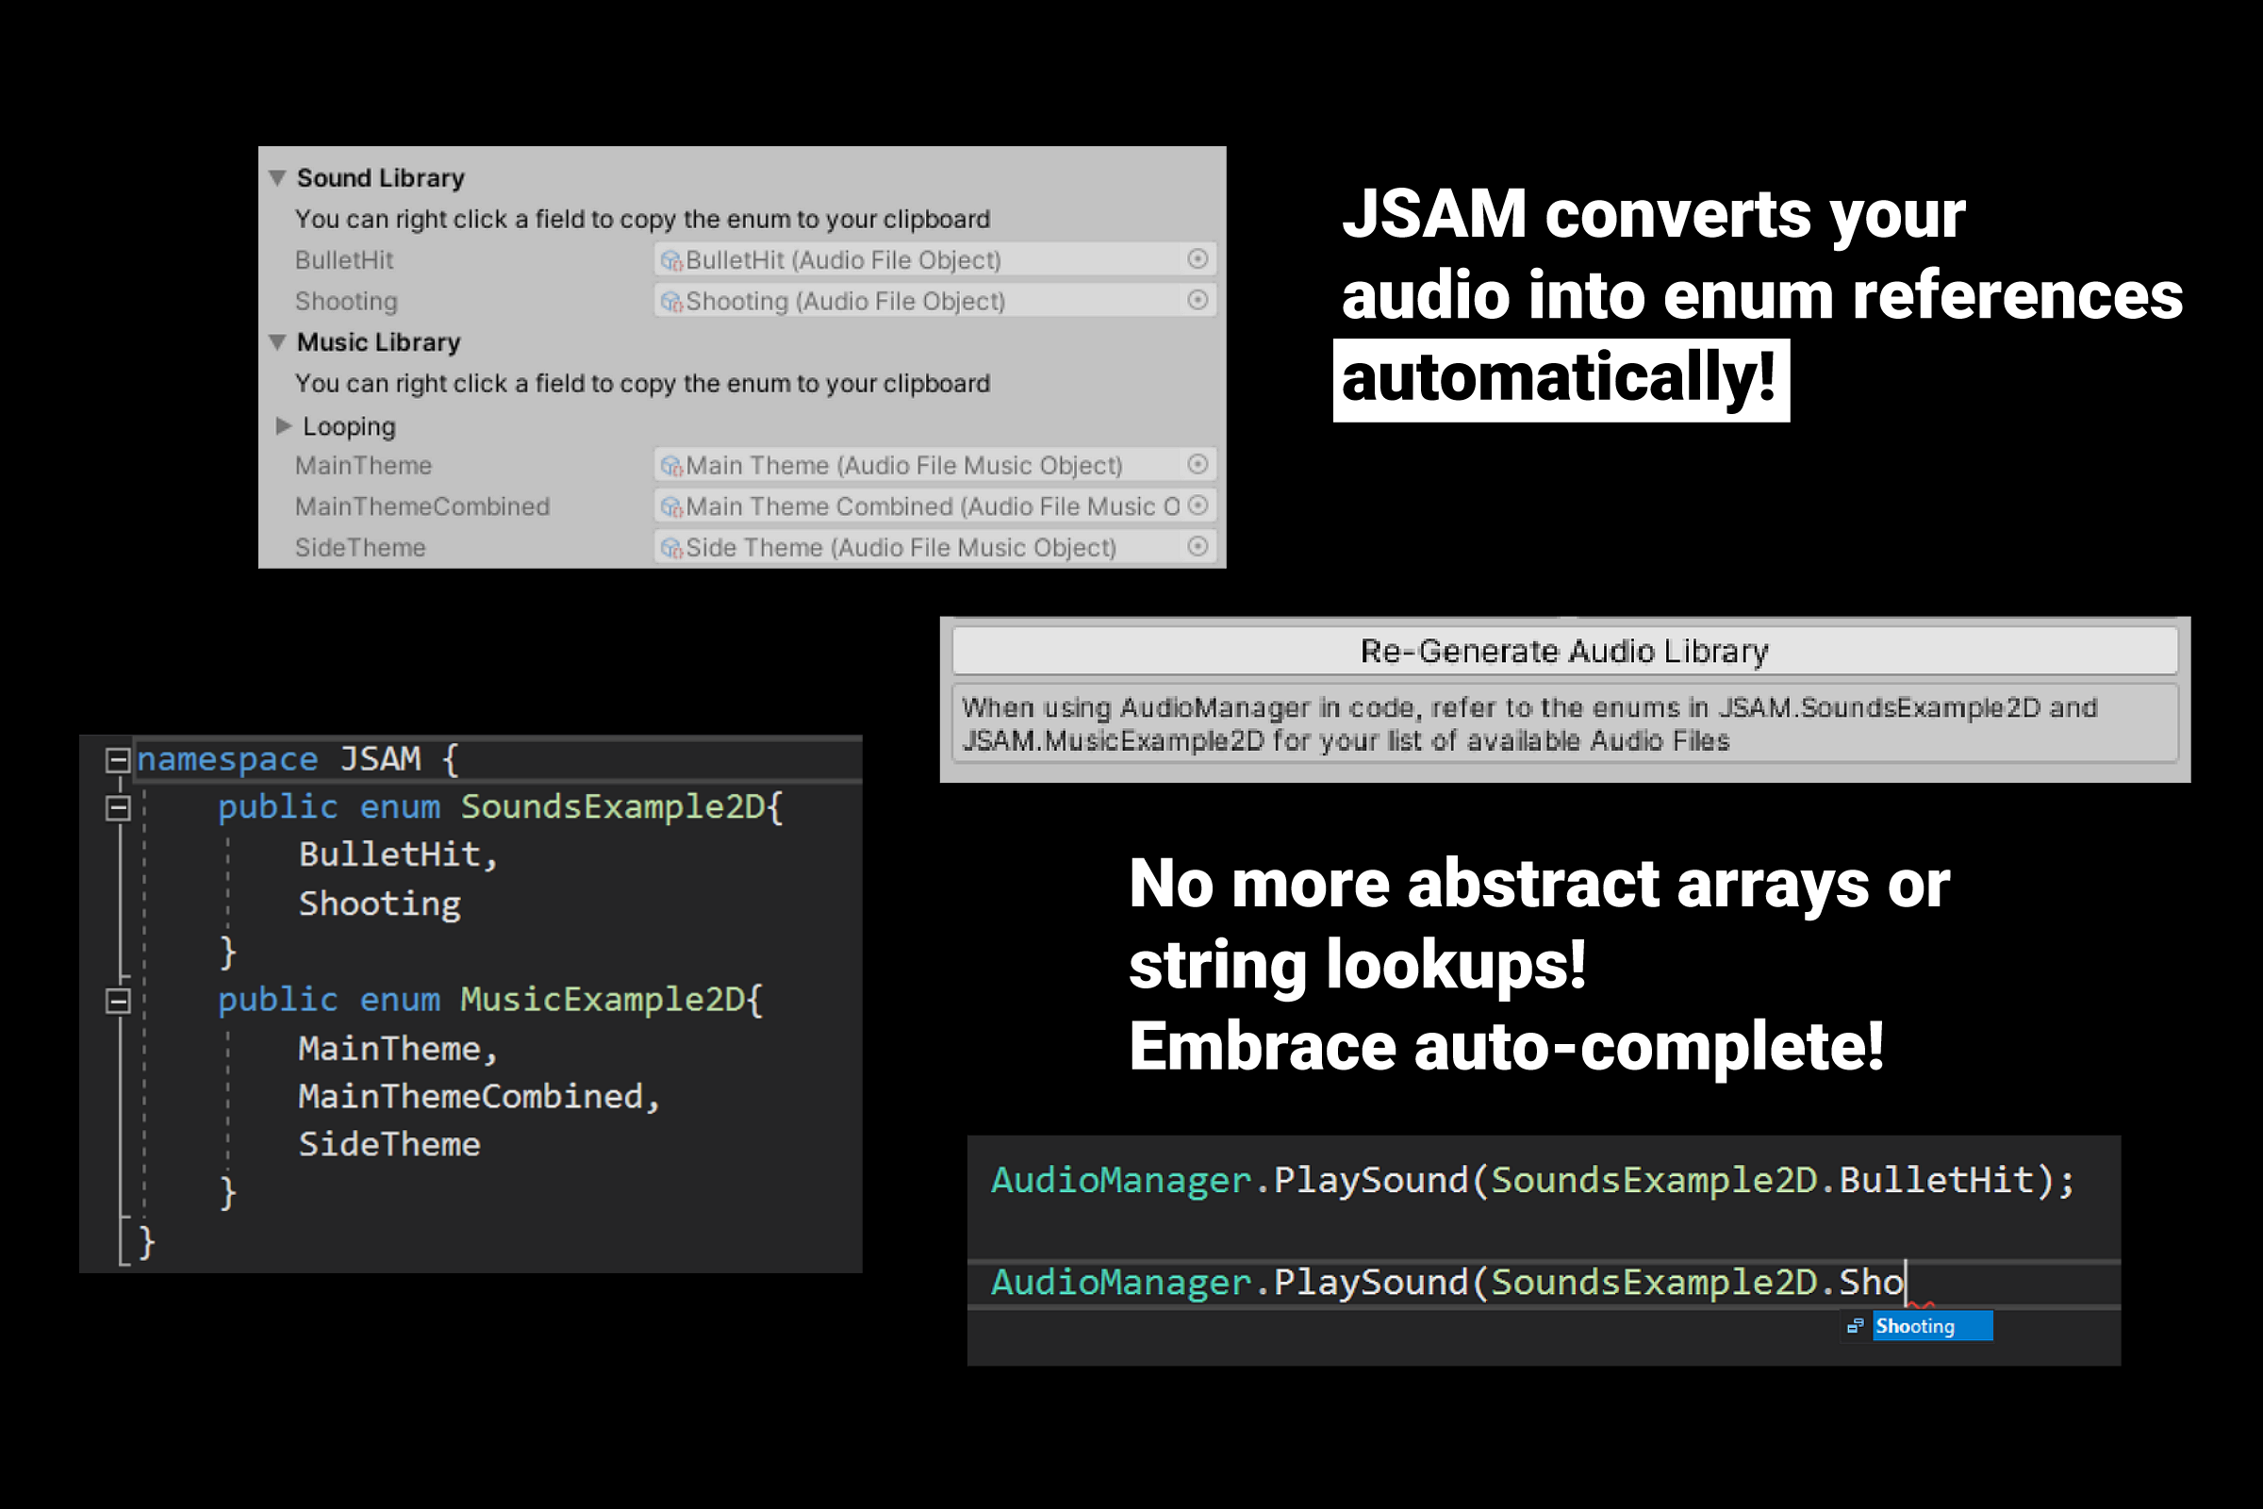Screen dimensions: 2263x1509
Task: Click object picker circle for Shooting field
Action: pos(1197,300)
